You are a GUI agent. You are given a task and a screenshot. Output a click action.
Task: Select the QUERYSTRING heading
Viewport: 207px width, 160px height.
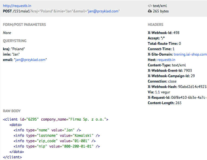(15, 41)
